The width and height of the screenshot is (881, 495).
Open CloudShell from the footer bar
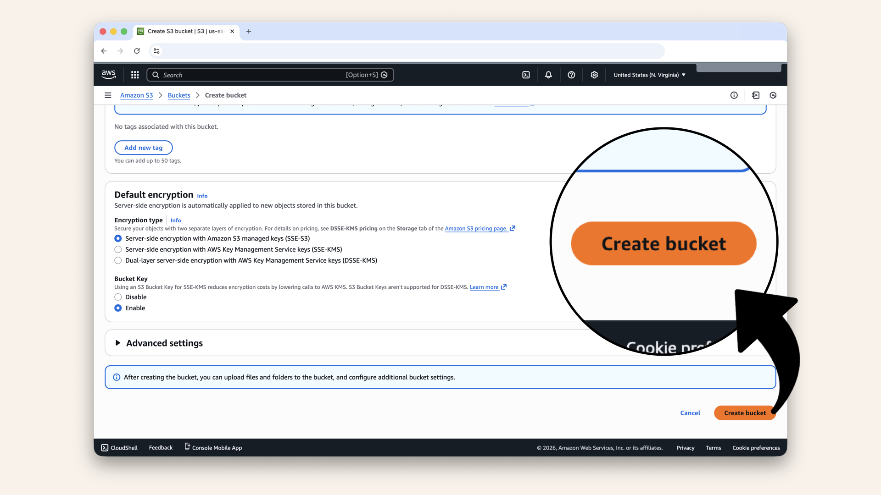coord(119,448)
